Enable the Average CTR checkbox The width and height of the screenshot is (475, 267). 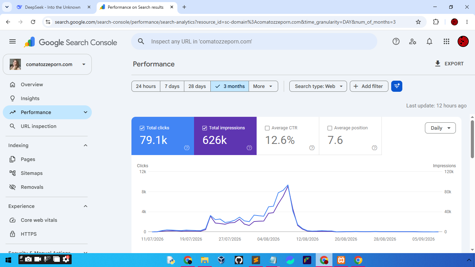pos(267,128)
